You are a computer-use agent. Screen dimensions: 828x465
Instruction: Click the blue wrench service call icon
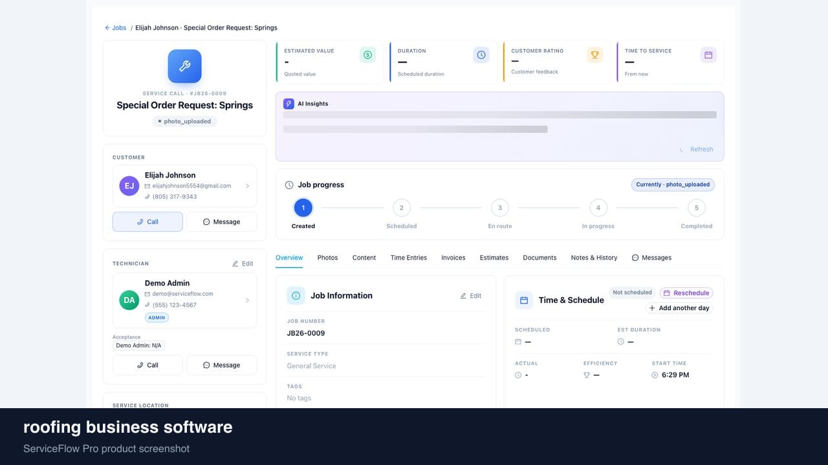(x=184, y=66)
